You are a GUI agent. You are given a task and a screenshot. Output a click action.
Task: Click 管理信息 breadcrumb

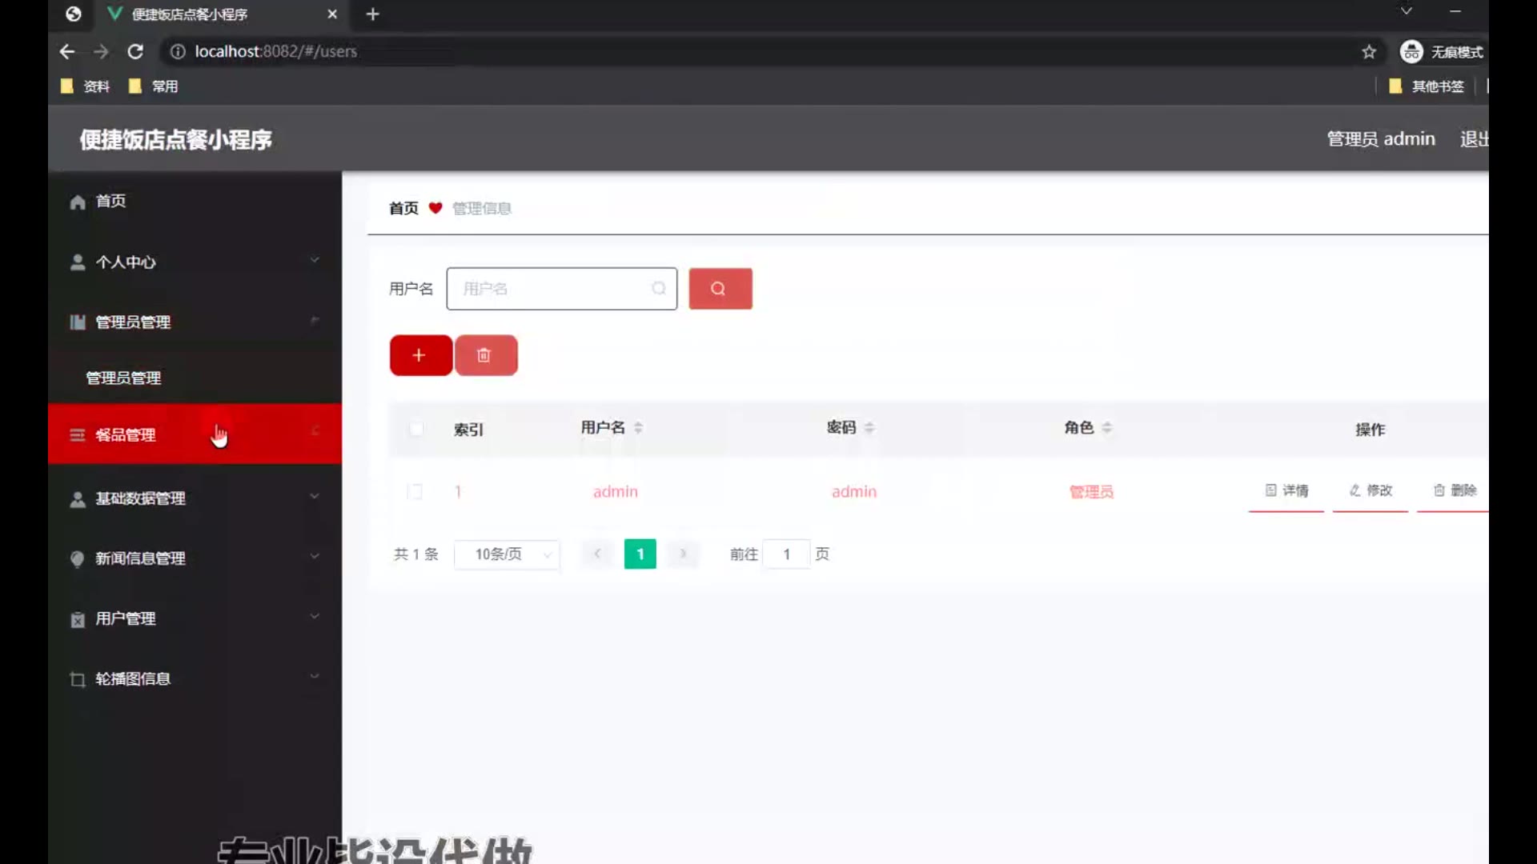(x=482, y=208)
